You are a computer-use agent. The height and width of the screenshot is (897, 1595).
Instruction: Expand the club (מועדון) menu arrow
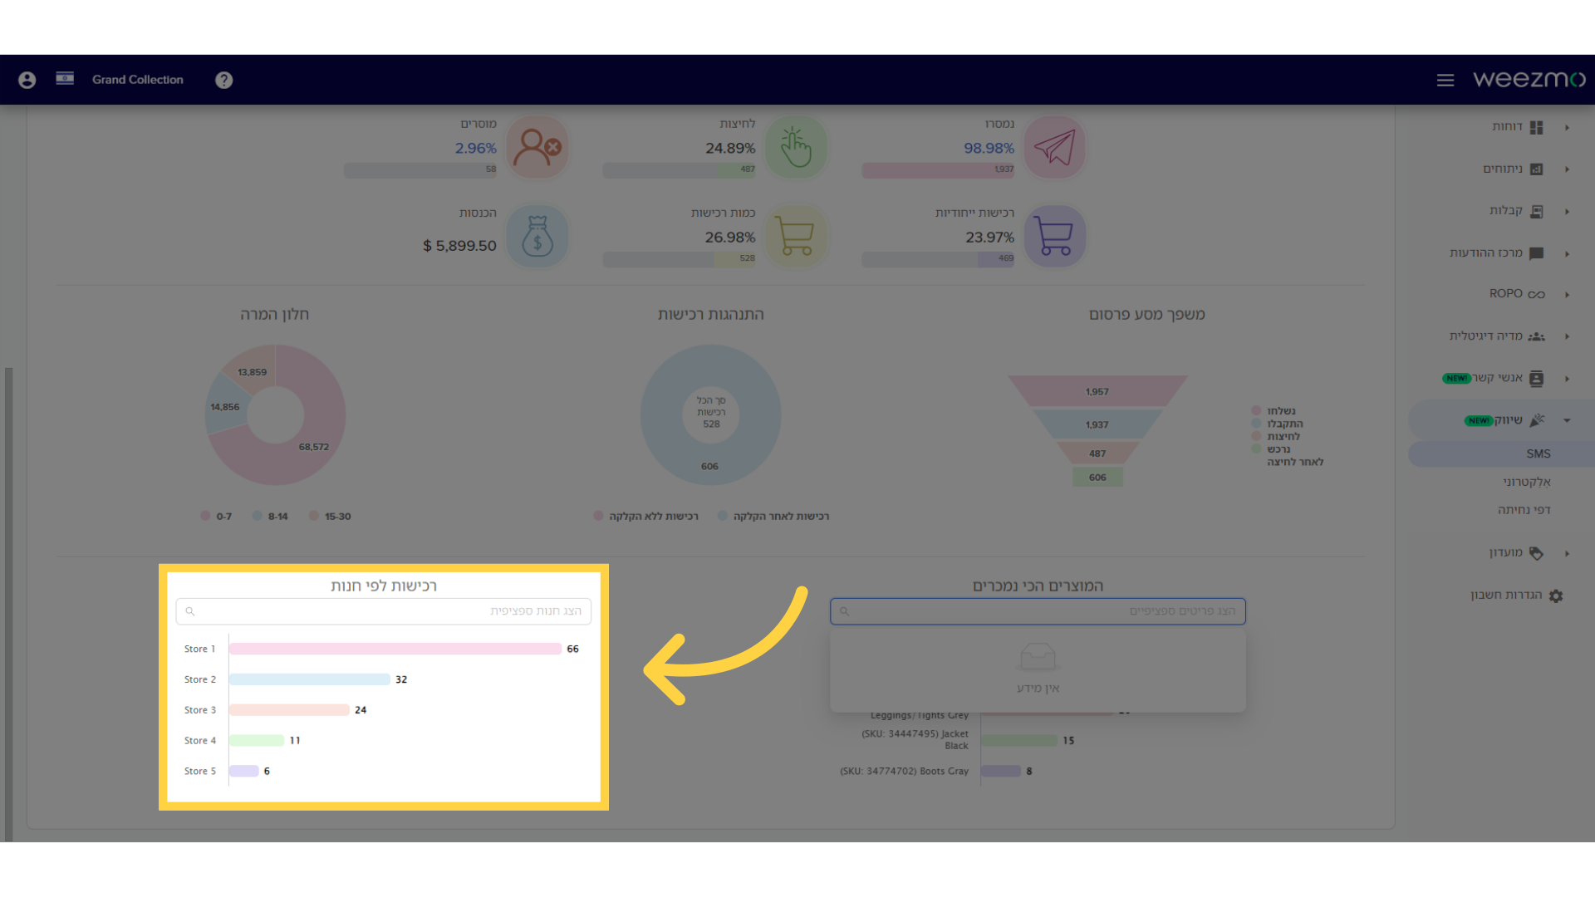tap(1568, 553)
